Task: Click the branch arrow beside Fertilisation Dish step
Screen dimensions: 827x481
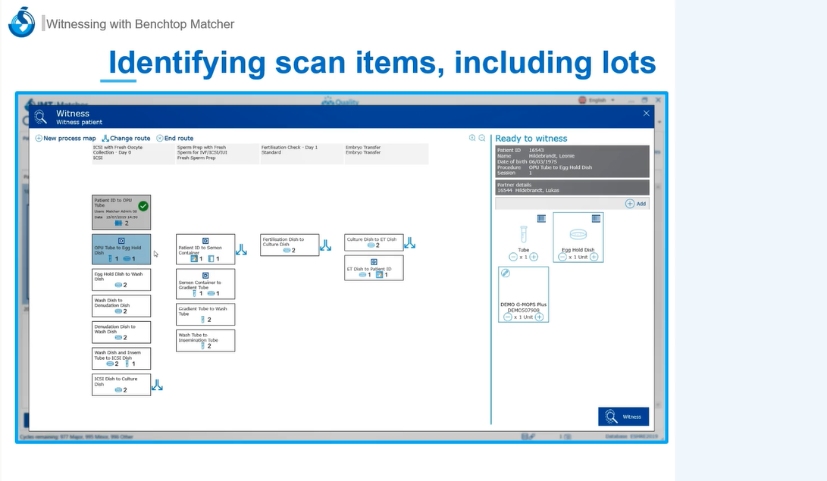Action: point(325,245)
